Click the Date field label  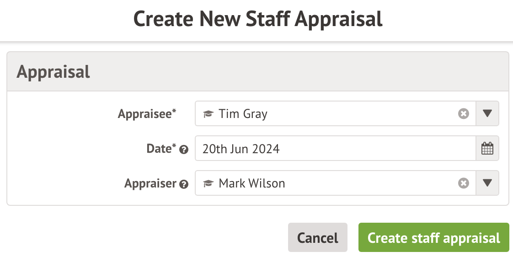(x=158, y=149)
